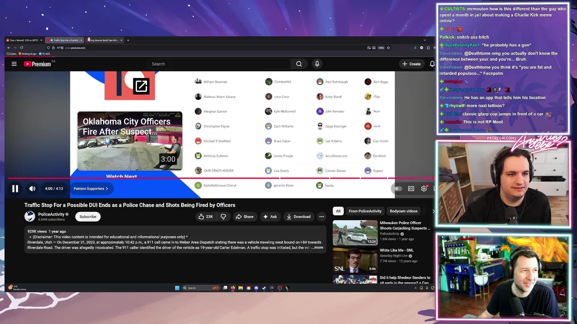Screen dimensions: 577x324
Task: Click the YouTube search input field
Action: tap(220, 64)
